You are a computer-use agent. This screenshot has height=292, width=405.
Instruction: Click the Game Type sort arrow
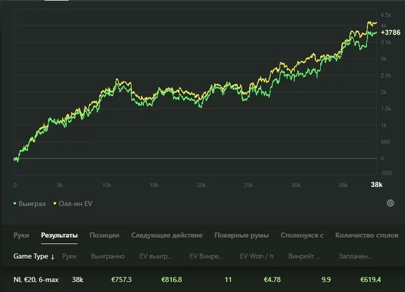pyautogui.click(x=53, y=257)
